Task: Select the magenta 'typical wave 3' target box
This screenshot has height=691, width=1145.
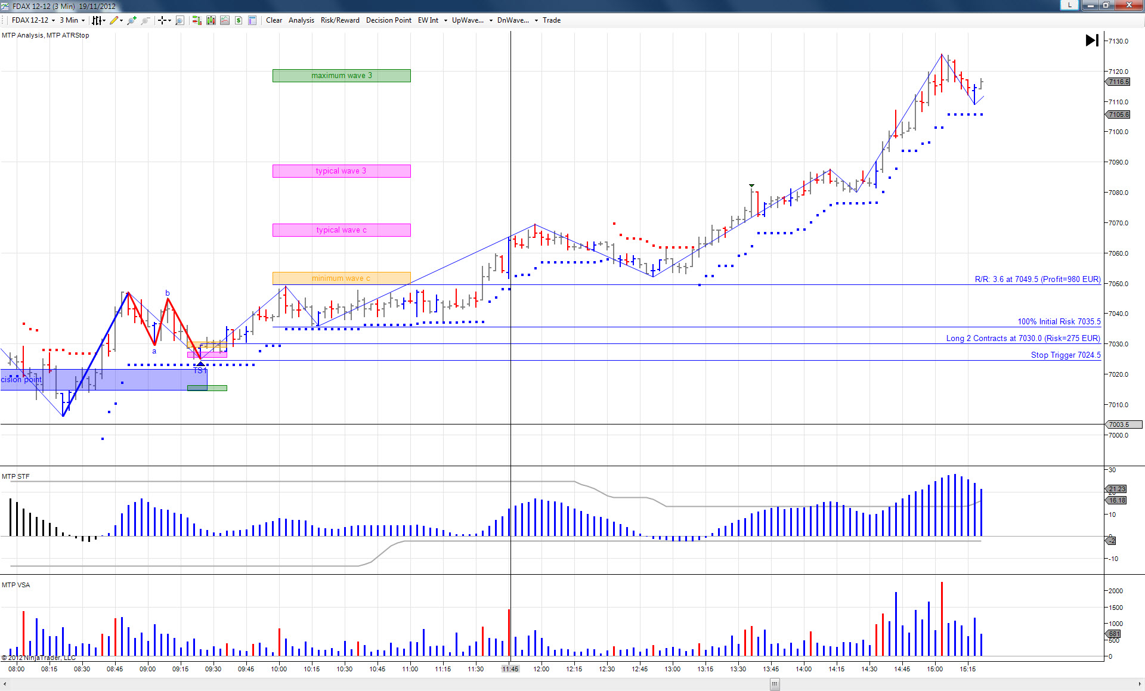Action: (x=342, y=171)
